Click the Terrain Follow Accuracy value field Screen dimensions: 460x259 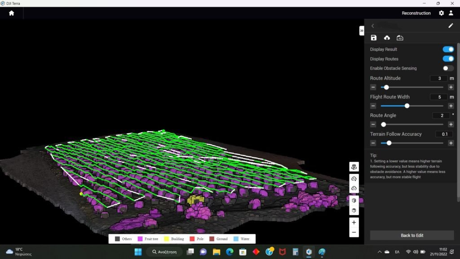coord(444,134)
